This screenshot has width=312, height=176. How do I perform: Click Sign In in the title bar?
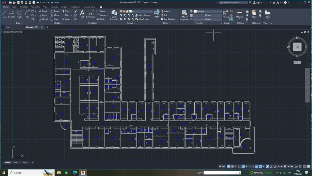259,3
